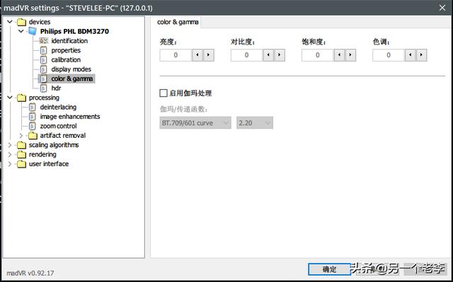Image resolution: width=453 pixels, height=282 pixels.
Task: Click the 色调 hue value field
Action: [x=389, y=55]
